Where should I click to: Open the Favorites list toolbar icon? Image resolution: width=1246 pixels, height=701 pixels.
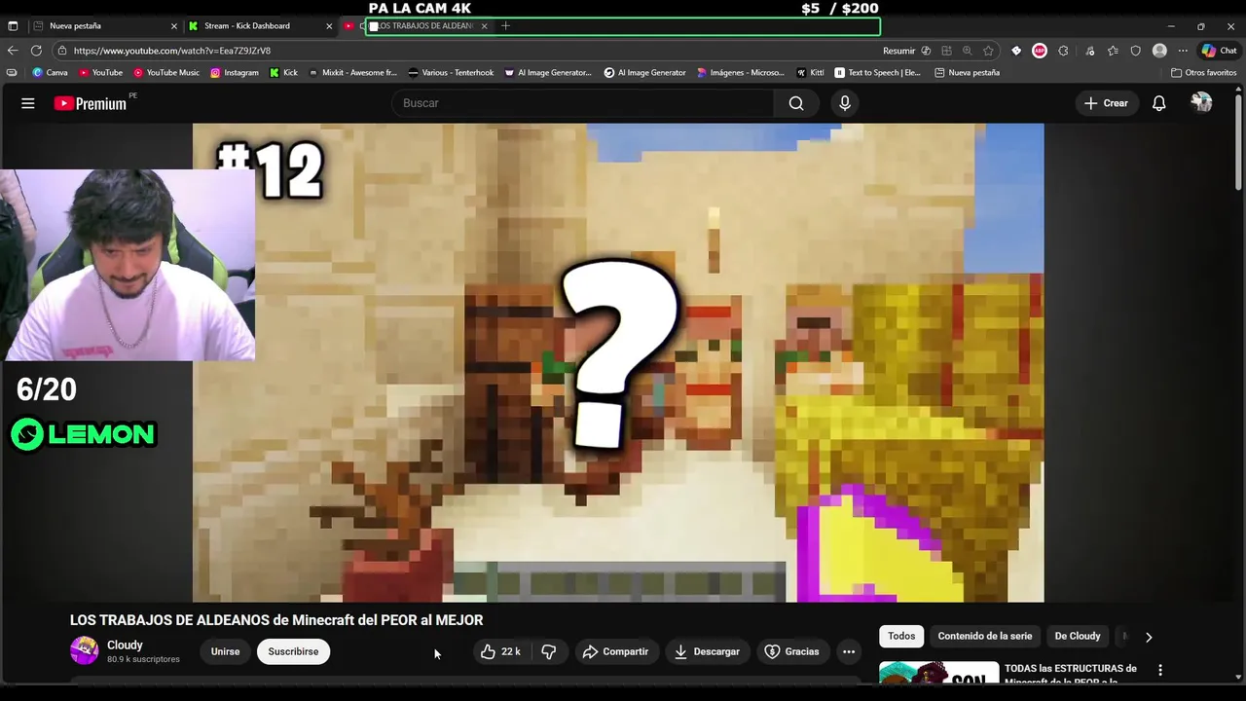[x=1113, y=51]
